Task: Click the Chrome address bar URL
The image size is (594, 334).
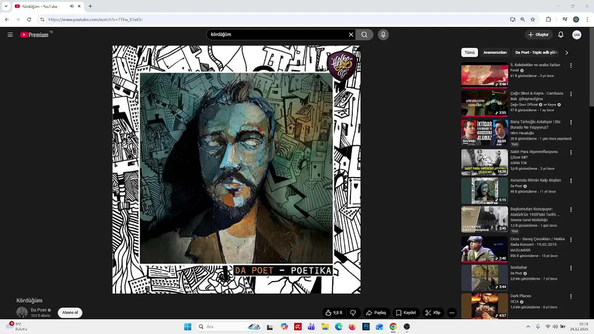Action: click(95, 19)
